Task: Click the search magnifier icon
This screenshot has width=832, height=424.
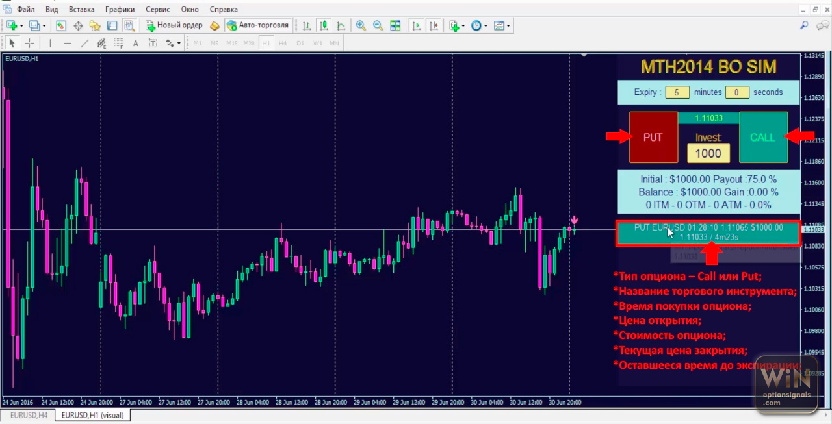Action: point(804,25)
